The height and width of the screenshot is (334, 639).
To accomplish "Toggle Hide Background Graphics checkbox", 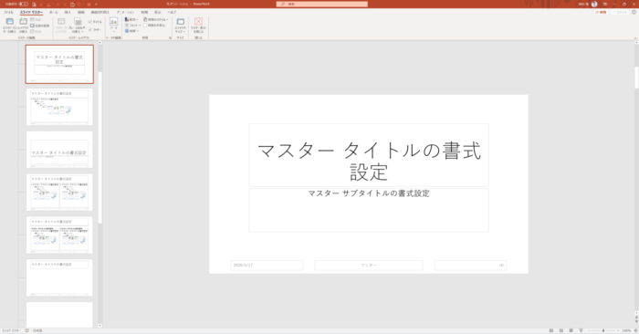I will 144,26.
